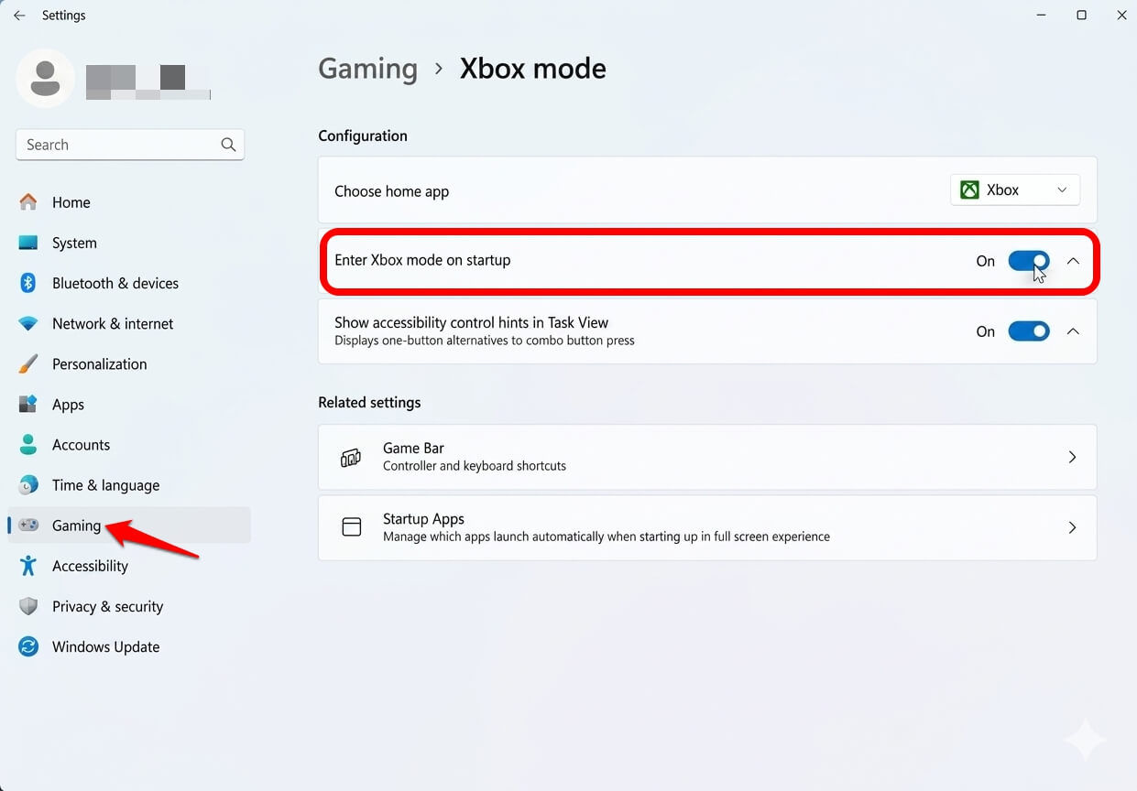1137x791 pixels.
Task: Click the Personalization paintbrush icon
Action: coord(28,363)
